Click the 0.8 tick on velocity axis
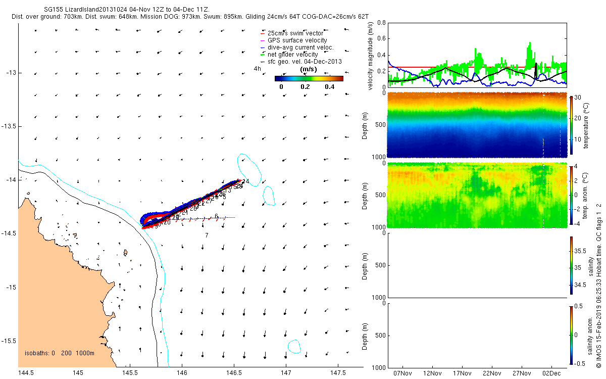The width and height of the screenshot is (606, 379). coord(381,23)
